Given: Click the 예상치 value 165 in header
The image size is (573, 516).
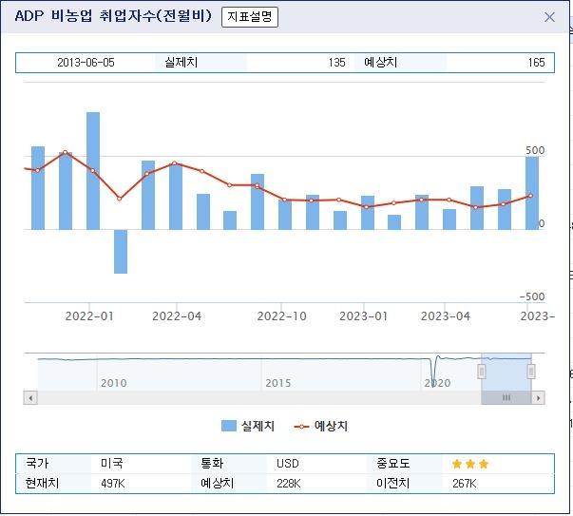Looking at the screenshot, I should pyautogui.click(x=536, y=63).
